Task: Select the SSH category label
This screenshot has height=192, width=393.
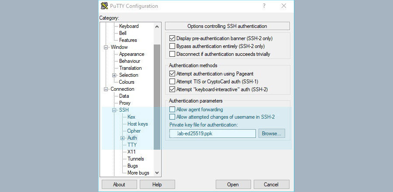Action: [124, 110]
